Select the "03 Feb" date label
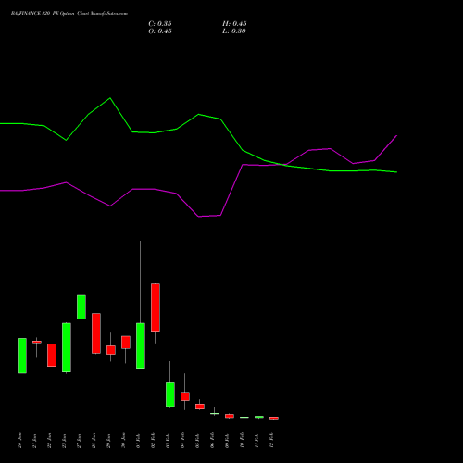This screenshot has height=463, width=463. click(169, 441)
